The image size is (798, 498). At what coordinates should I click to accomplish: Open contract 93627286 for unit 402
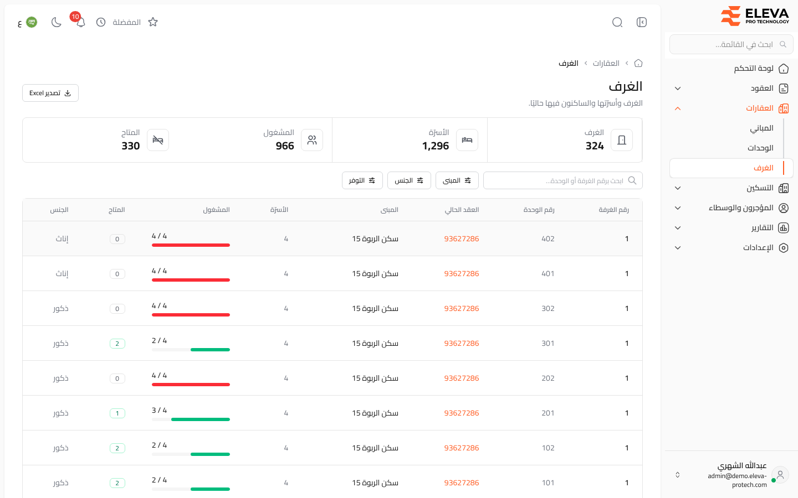pos(462,238)
